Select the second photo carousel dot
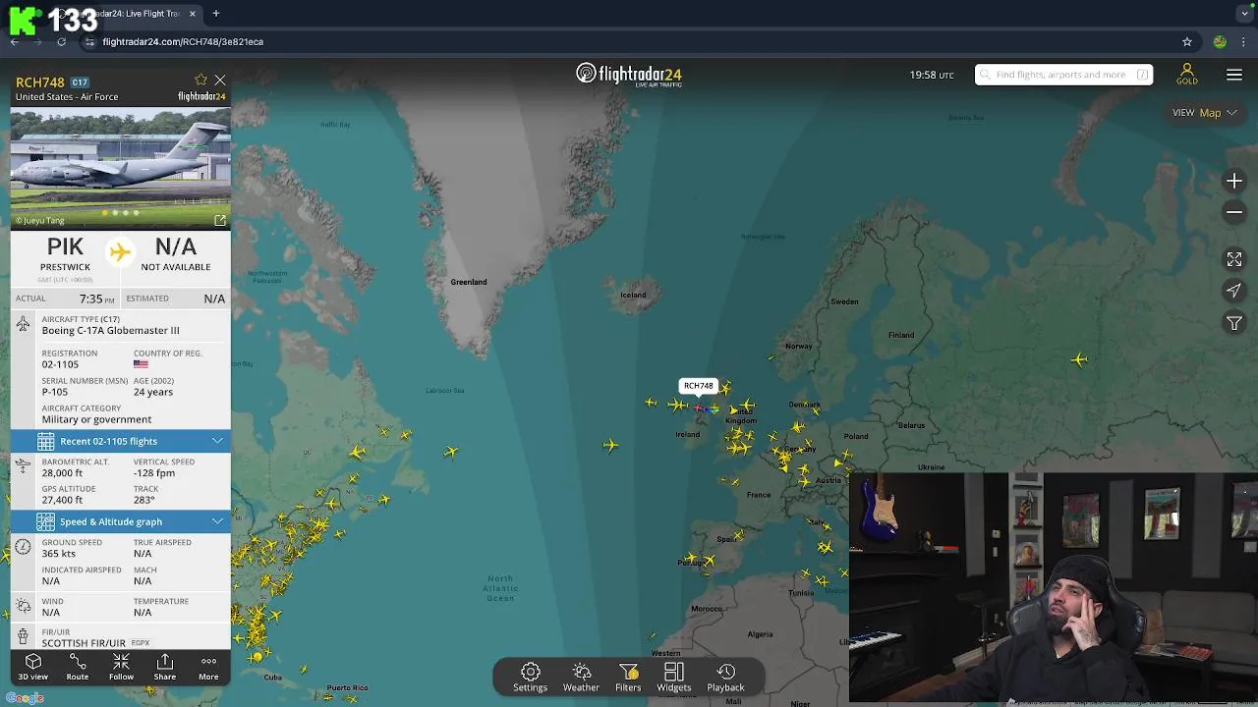The image size is (1258, 707). (x=115, y=212)
